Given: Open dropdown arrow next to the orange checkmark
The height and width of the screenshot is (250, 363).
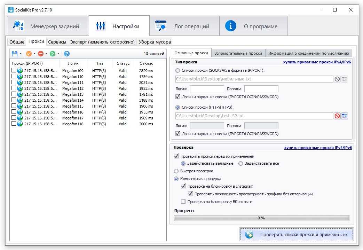Looking at the screenshot, I should (34, 54).
